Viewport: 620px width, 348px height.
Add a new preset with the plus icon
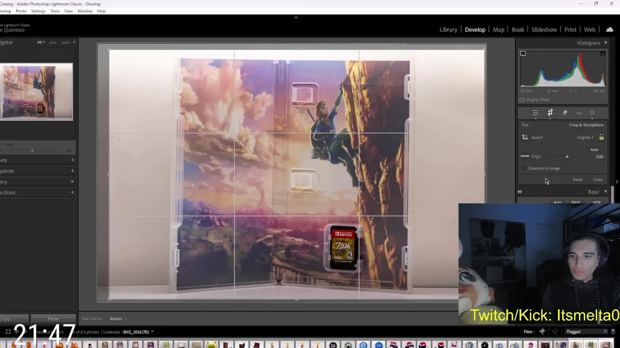73,160
